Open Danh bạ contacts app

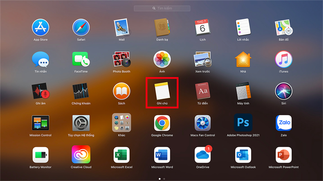162,27
